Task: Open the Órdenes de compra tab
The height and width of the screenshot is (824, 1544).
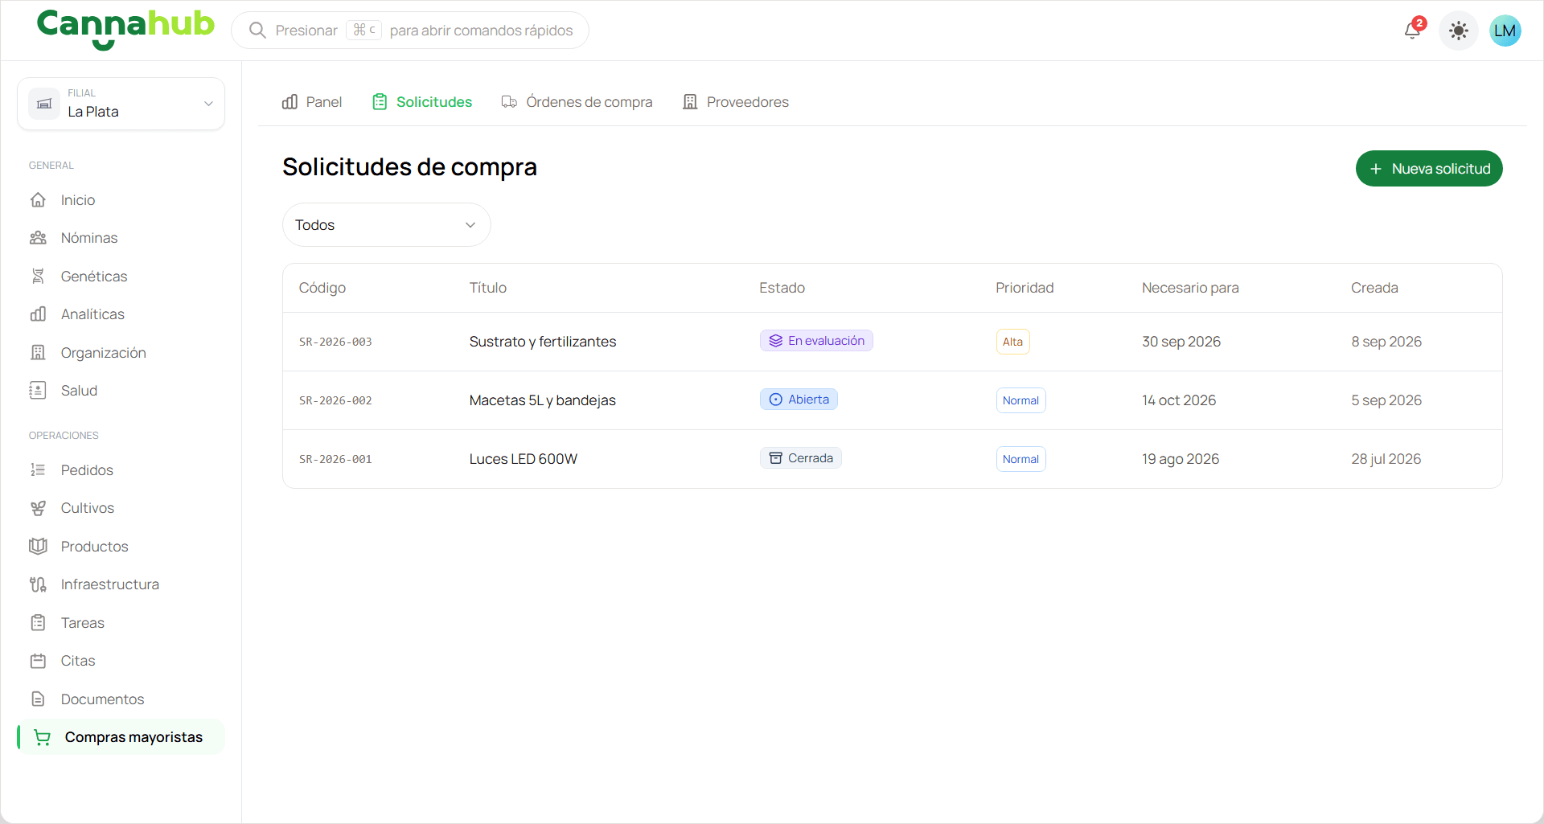Action: [x=577, y=102]
